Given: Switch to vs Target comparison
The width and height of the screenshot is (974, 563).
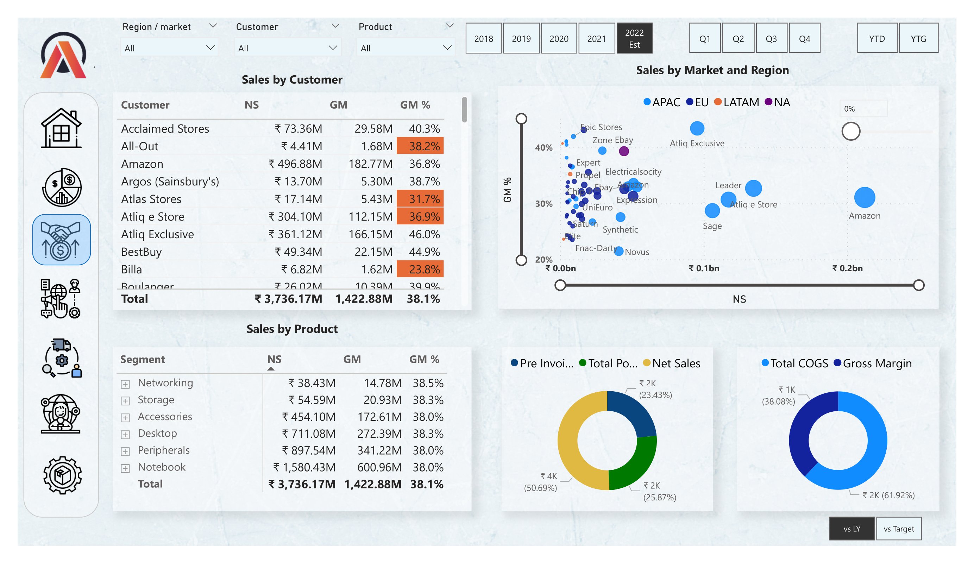Looking at the screenshot, I should [898, 529].
